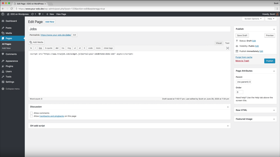
Task: Enable Allow trackbacks and pingbacks checkbox
Action: point(31,116)
